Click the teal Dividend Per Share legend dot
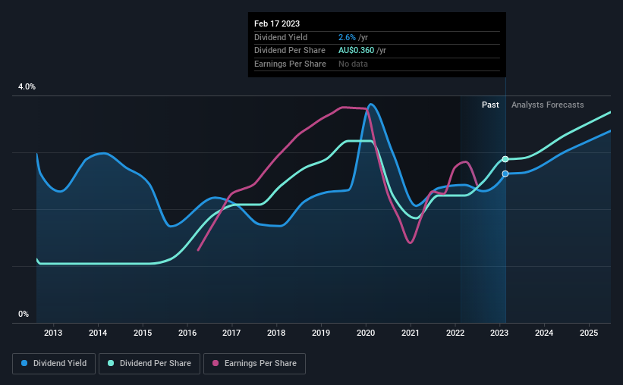The width and height of the screenshot is (623, 385). 111,363
